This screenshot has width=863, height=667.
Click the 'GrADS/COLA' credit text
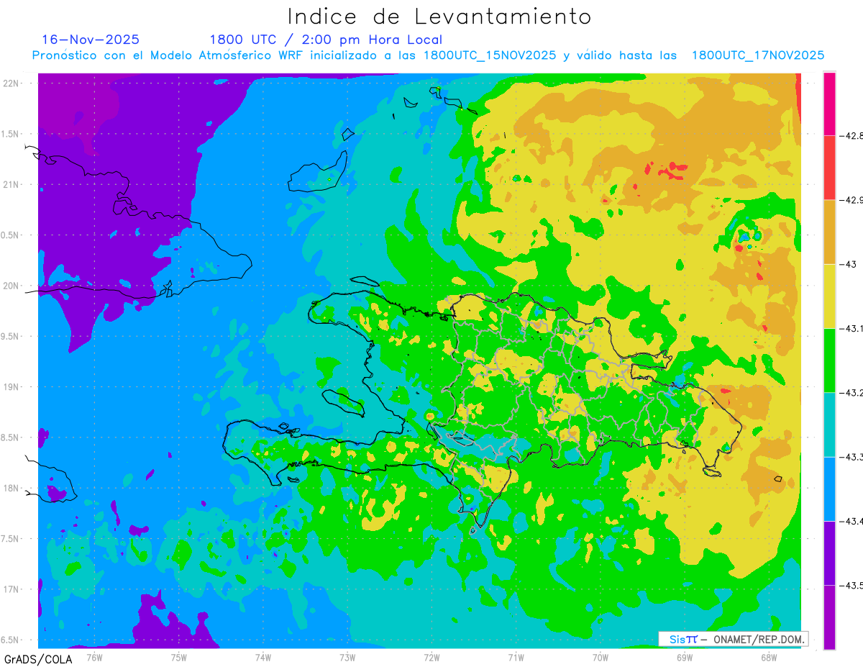pos(37,659)
